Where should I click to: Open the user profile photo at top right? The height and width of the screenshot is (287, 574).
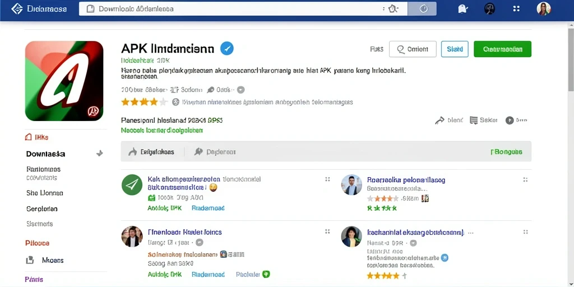coord(544,9)
